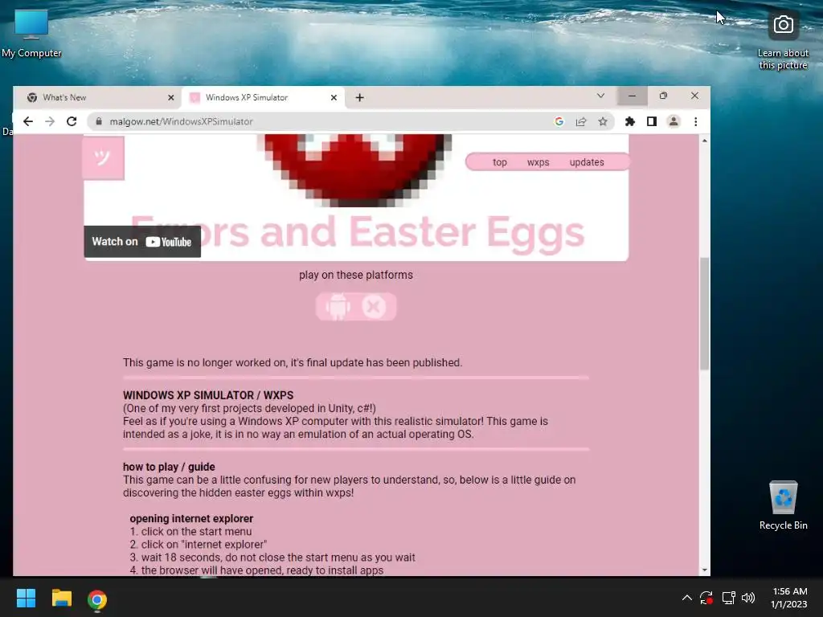Click the 'opening internet explorer' heading

pyautogui.click(x=191, y=518)
